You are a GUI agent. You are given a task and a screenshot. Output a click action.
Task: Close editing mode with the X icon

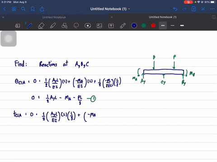coord(203,9)
